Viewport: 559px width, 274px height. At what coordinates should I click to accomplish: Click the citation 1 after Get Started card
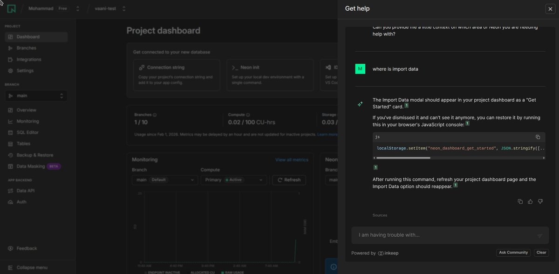pyautogui.click(x=407, y=106)
